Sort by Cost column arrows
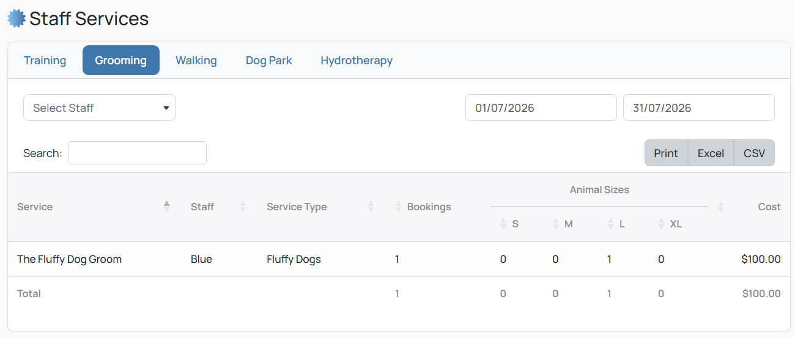The width and height of the screenshot is (795, 338). [721, 207]
